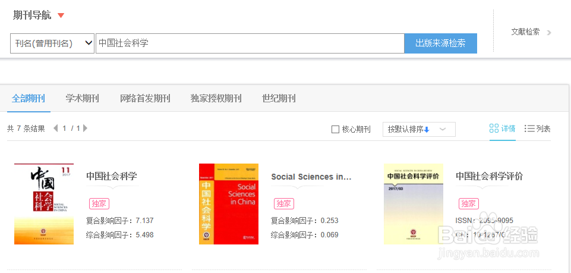Click the arrow beside 文献检索
The width and height of the screenshot is (571, 273).
point(549,33)
